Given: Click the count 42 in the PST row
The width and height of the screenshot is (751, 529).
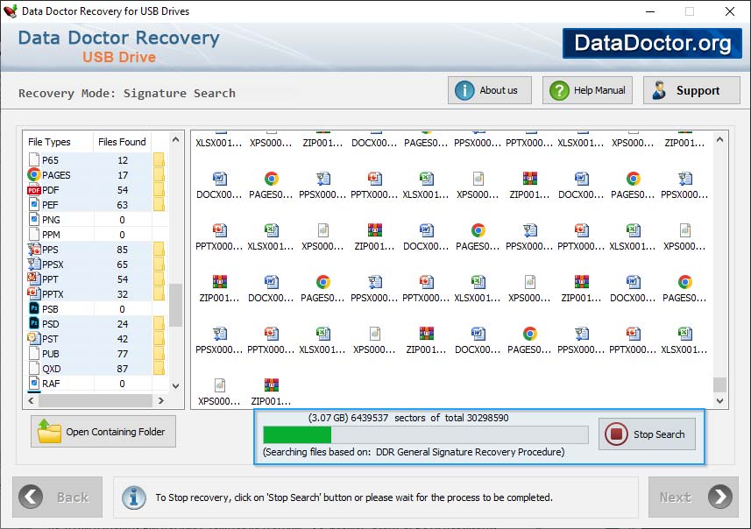Looking at the screenshot, I should click(x=123, y=338).
